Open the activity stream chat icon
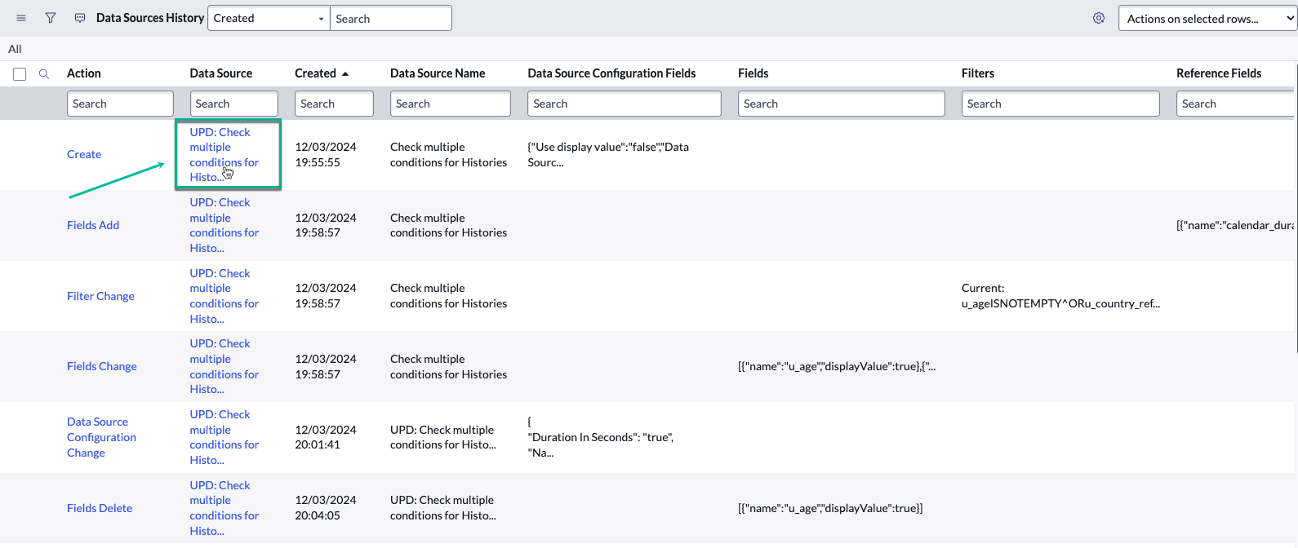Viewport: 1298px width, 548px height. tap(80, 18)
